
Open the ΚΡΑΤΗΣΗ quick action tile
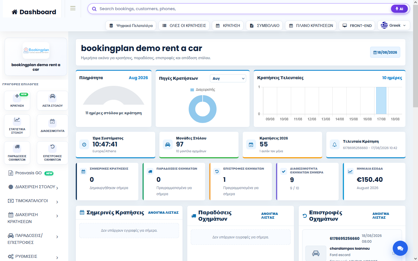click(x=17, y=101)
